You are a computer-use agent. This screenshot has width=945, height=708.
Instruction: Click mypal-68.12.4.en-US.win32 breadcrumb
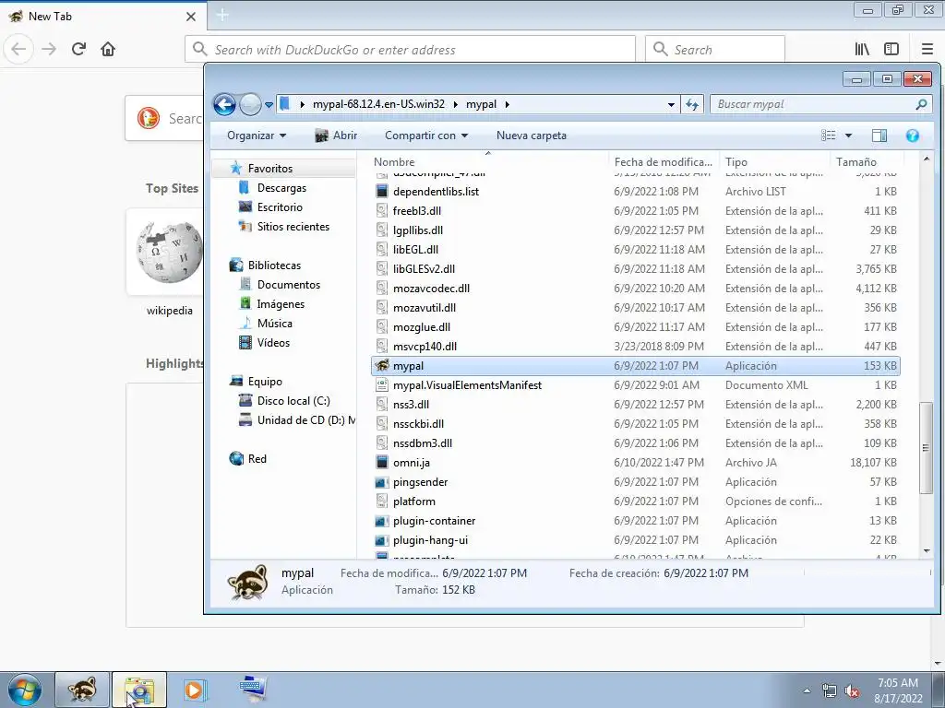click(378, 104)
